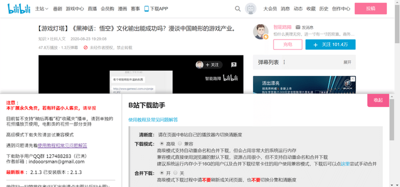Click the Buick ad banner
Screen dimensions: 400x187
(304, 85)
